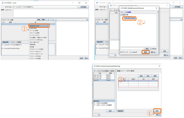
Task: Select parameter row 1 in left window
Action: 28,24
